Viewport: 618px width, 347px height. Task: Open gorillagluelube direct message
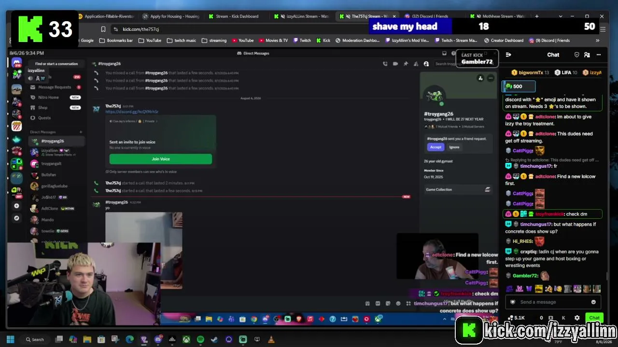(56, 186)
